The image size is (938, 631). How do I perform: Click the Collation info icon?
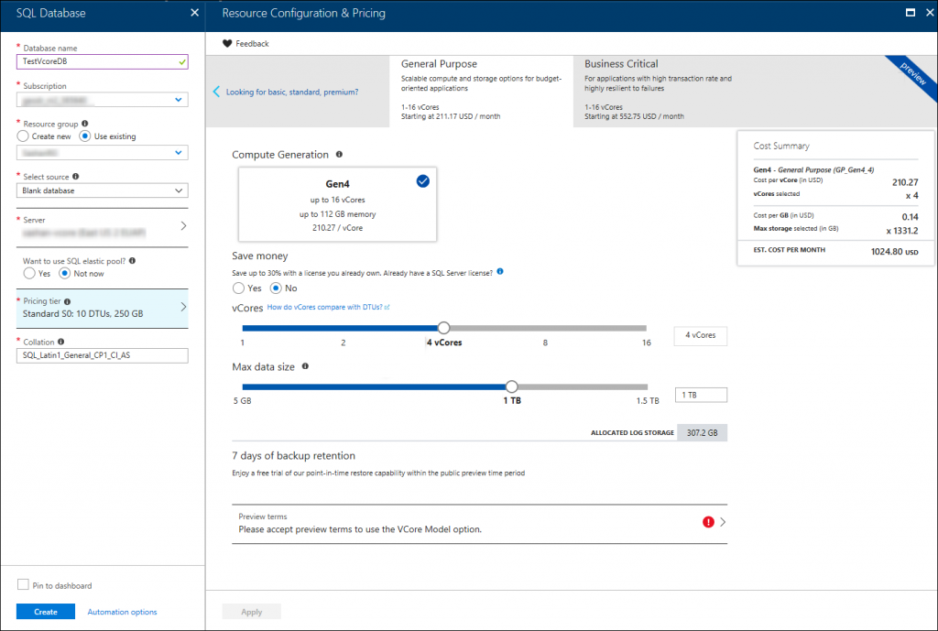(60, 342)
